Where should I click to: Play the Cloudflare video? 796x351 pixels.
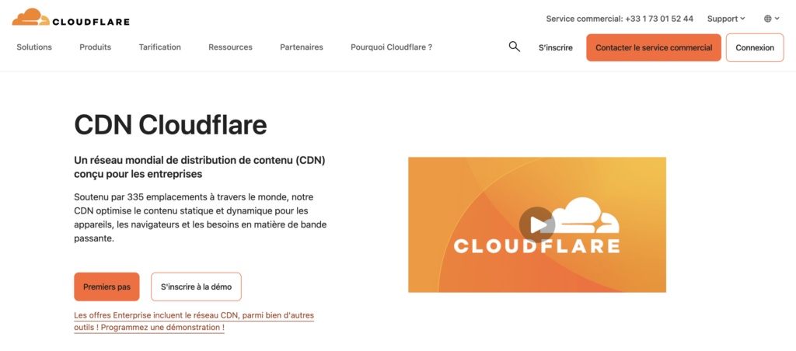click(x=536, y=224)
